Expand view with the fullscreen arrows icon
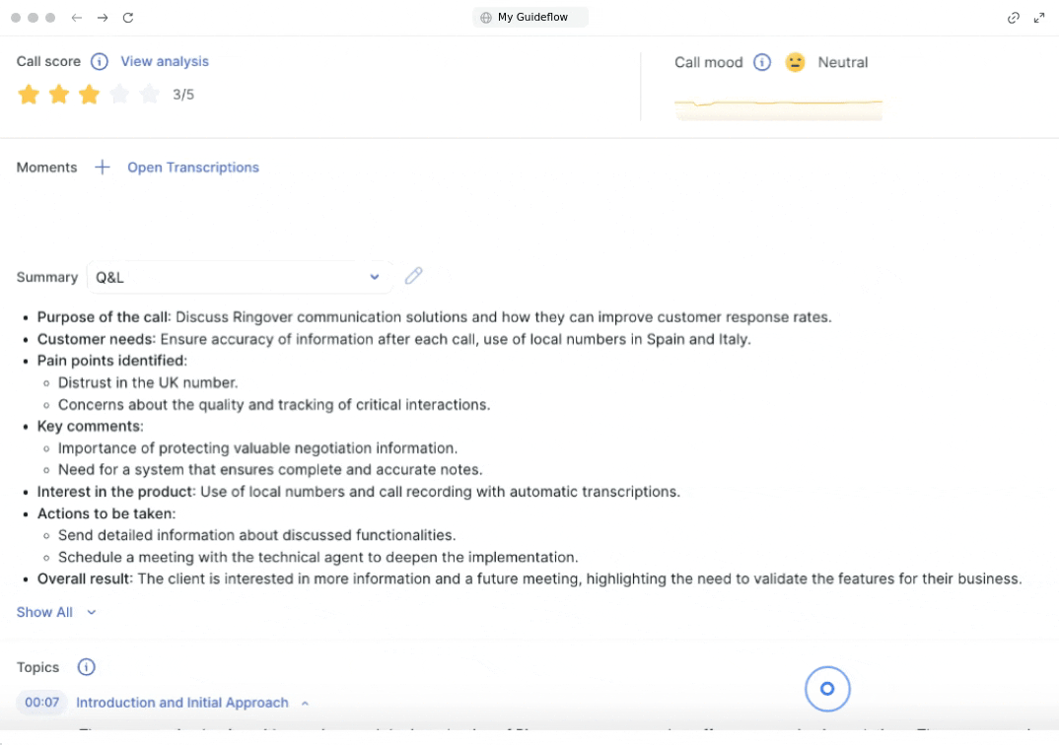This screenshot has width=1059, height=745. coord(1039,18)
